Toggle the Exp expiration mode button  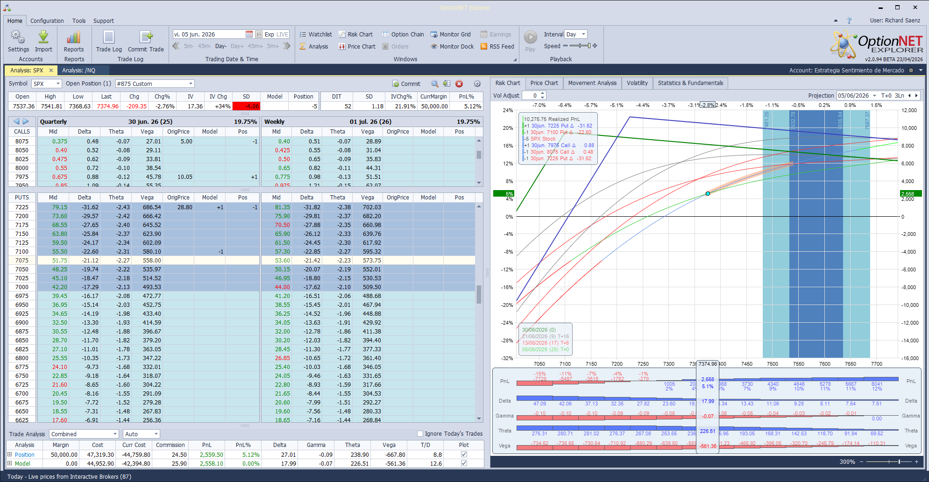click(269, 34)
